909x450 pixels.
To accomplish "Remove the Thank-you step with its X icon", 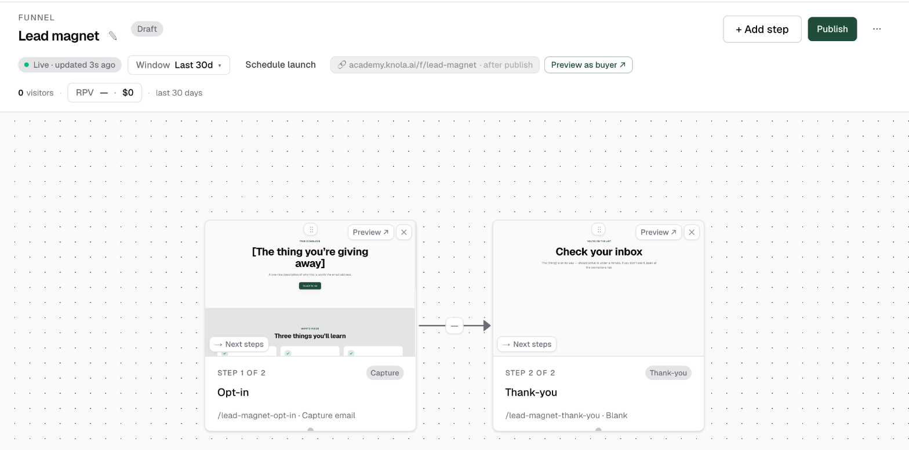I will tap(692, 232).
